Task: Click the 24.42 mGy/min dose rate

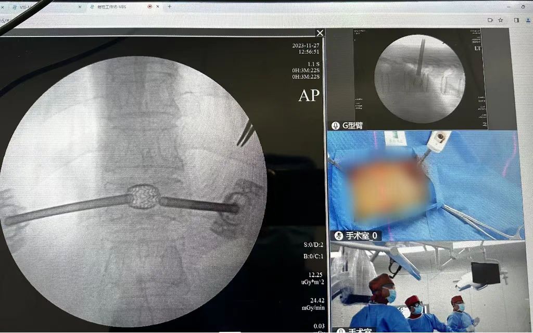Action: (x=313, y=304)
